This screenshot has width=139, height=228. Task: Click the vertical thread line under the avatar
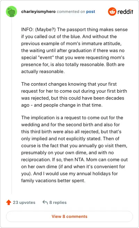point(11,105)
